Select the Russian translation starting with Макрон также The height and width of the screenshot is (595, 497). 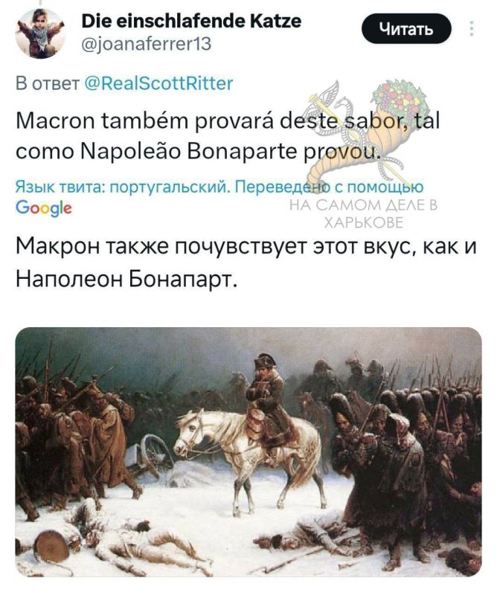pos(246,263)
